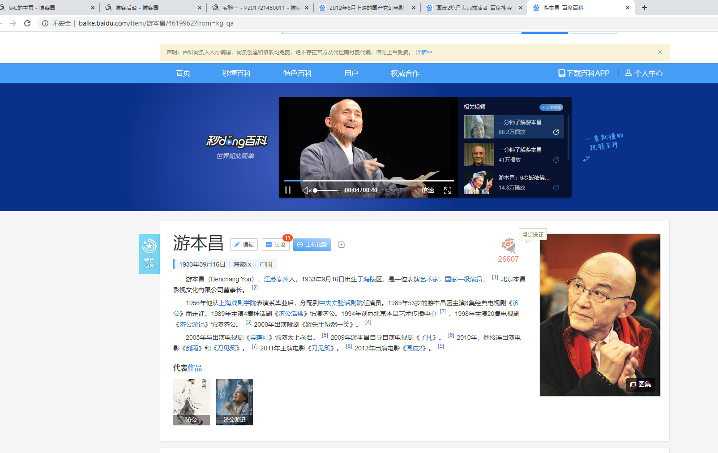
Task: Open the 用户 navigation menu
Action: tap(351, 73)
